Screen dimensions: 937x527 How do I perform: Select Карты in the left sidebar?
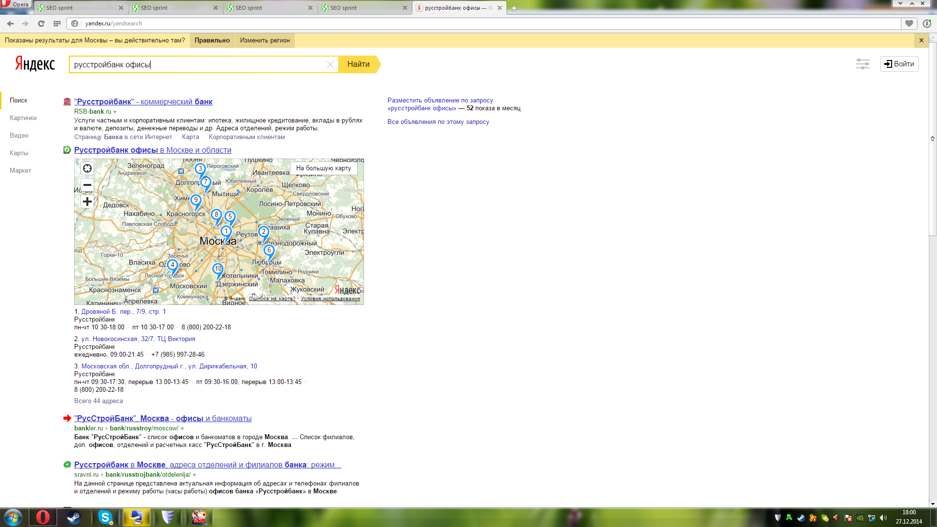(19, 153)
